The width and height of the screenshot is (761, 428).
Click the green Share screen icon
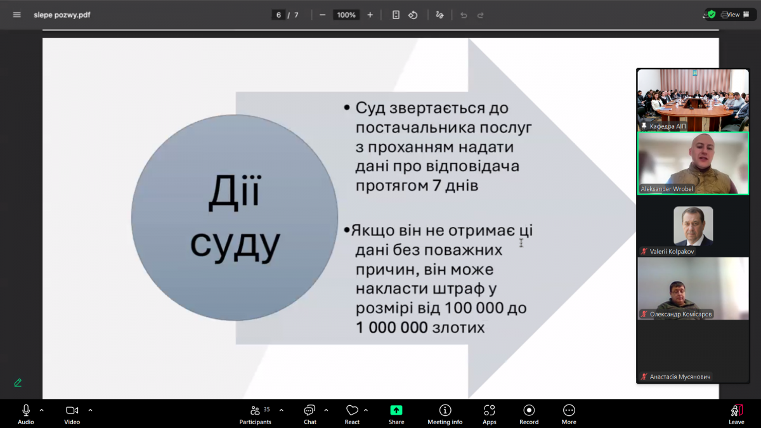pos(396,410)
